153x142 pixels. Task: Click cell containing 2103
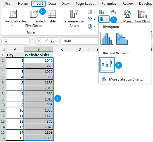[39, 132]
